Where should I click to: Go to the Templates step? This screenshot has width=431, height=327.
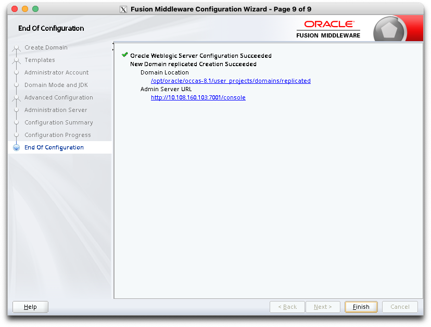point(40,60)
